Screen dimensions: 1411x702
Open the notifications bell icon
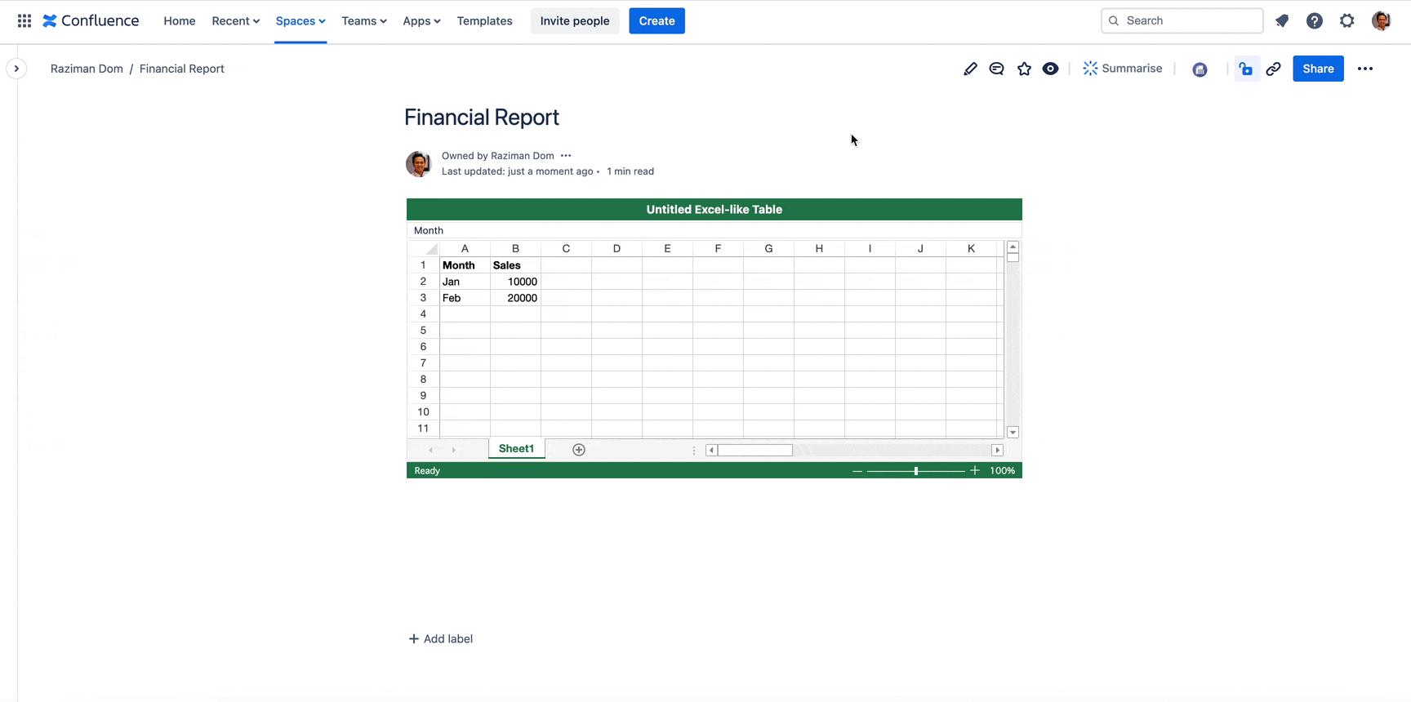(x=1282, y=21)
